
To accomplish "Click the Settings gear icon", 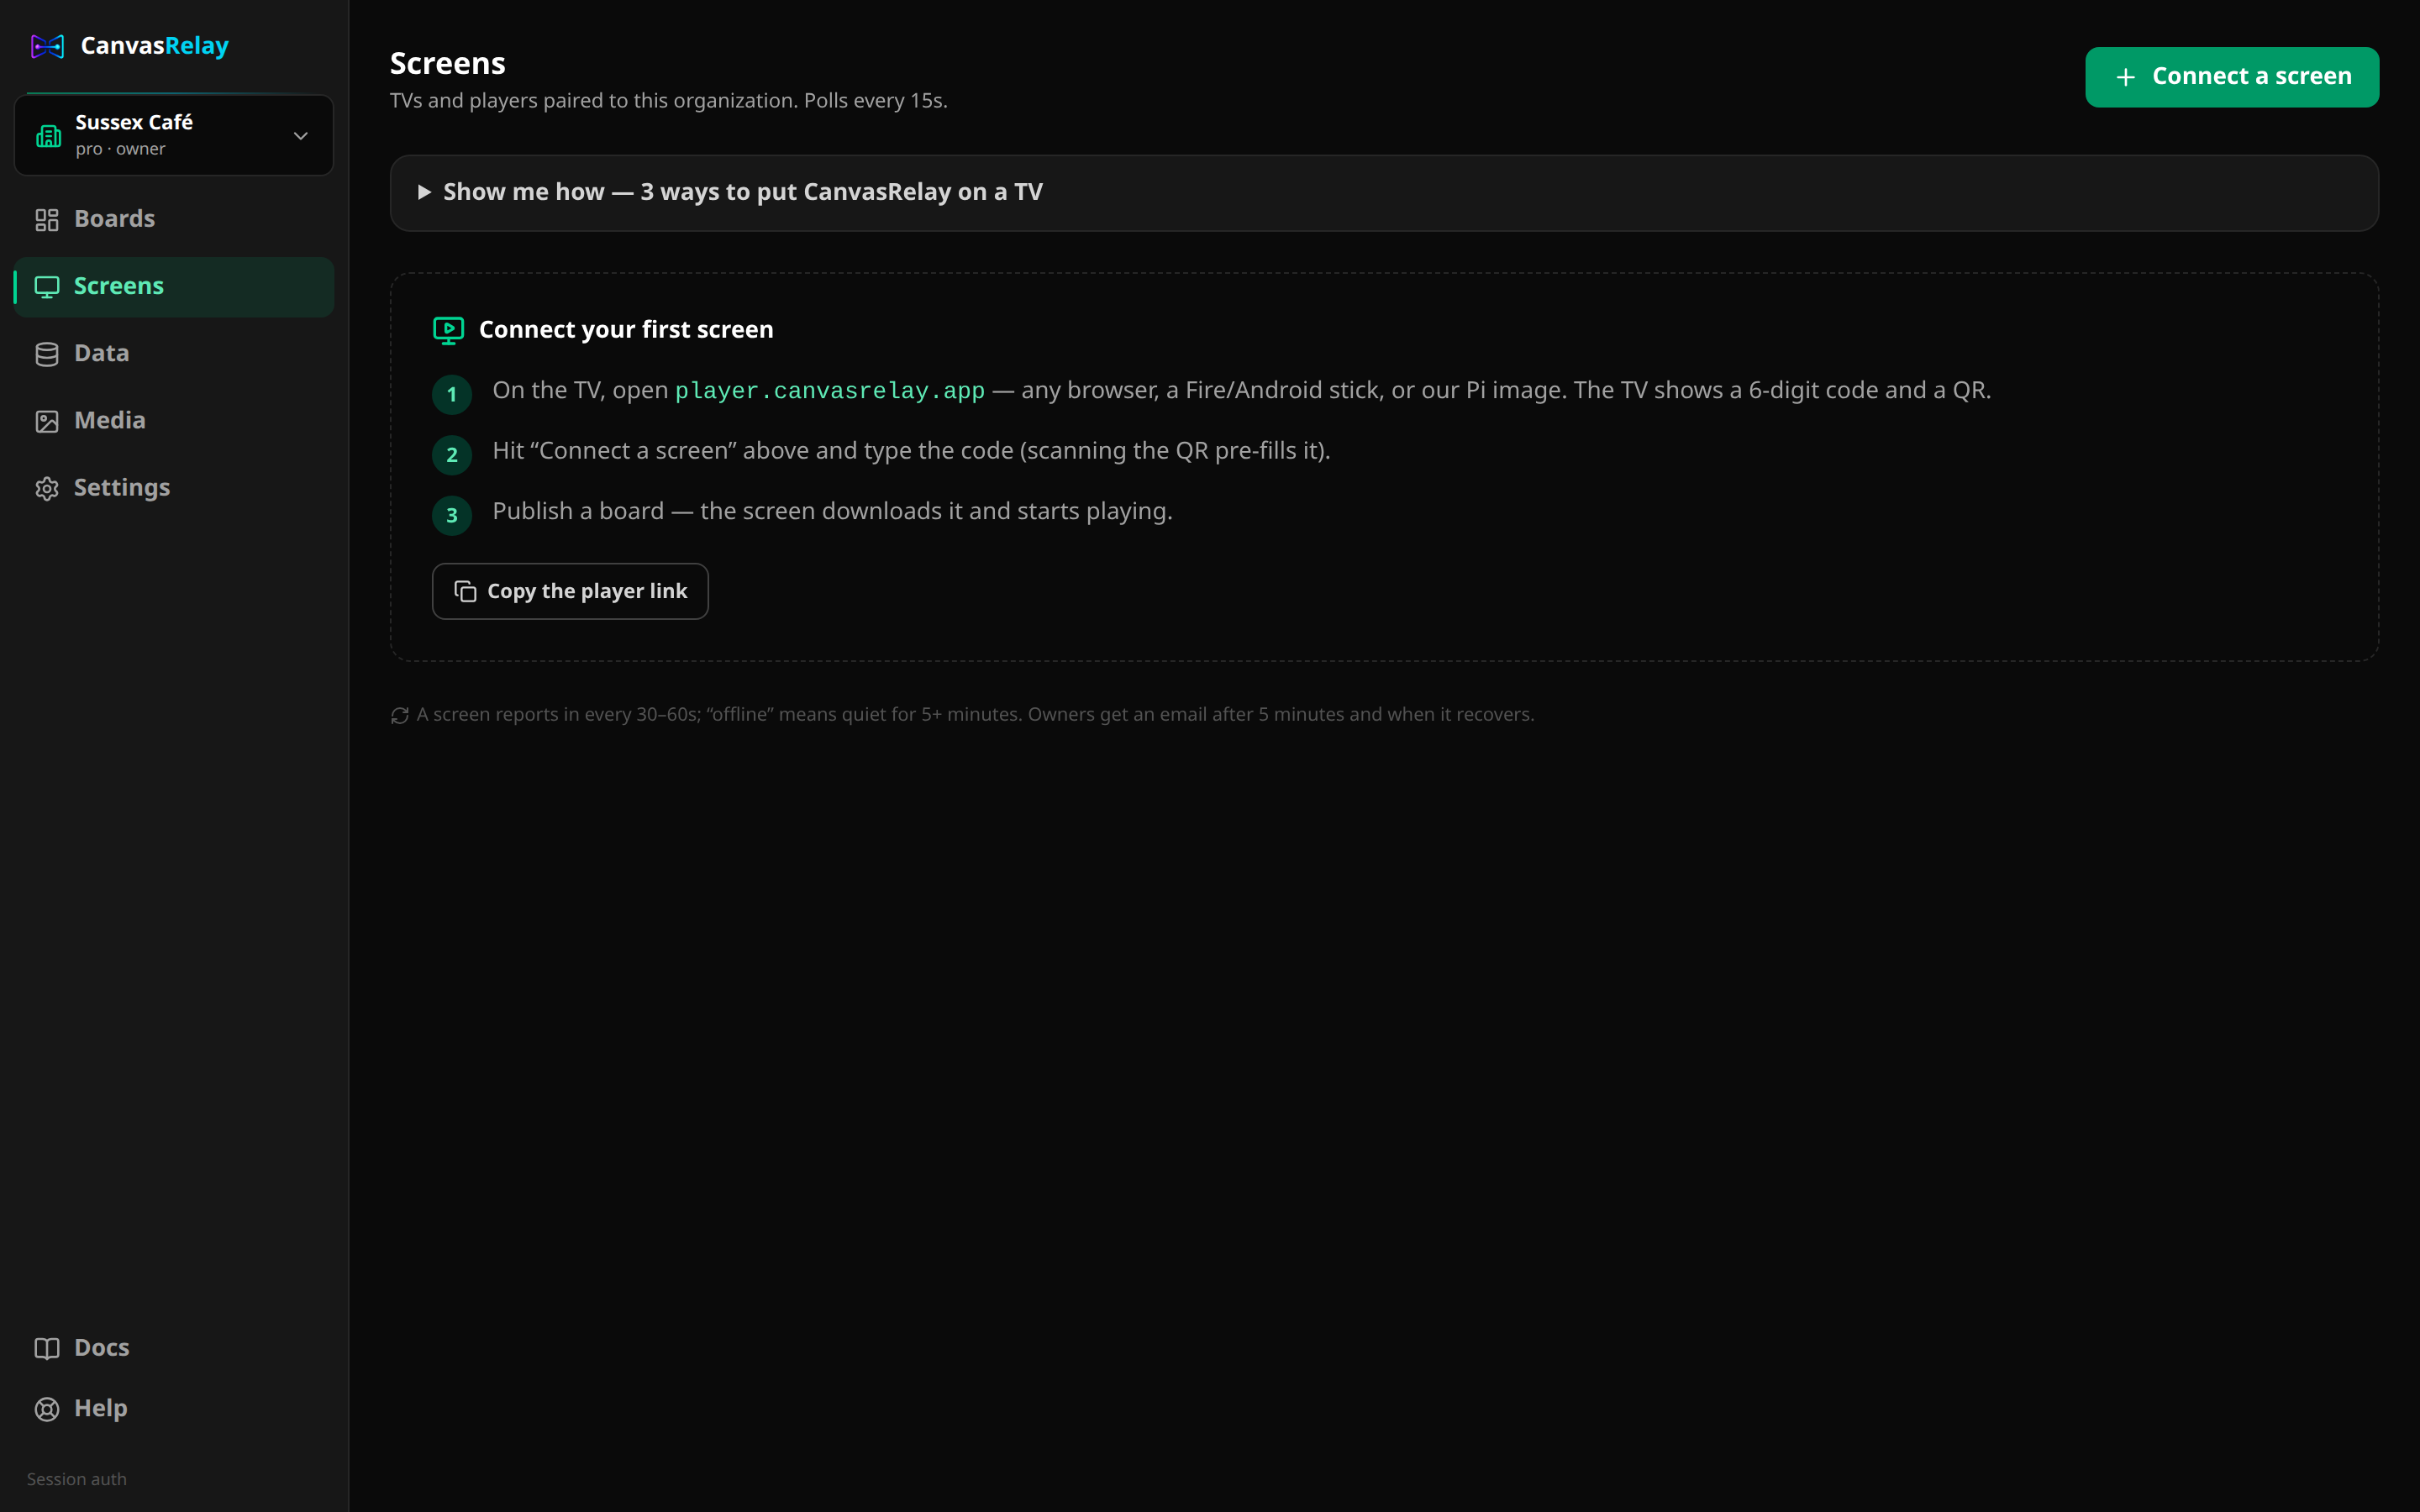I will 47,489.
